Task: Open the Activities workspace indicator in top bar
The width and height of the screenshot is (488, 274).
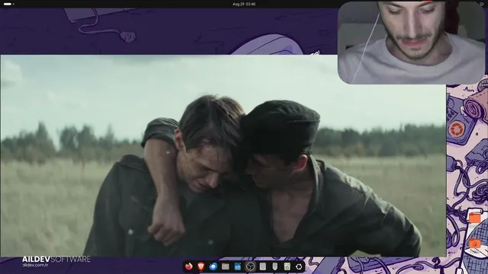Action: coord(8,4)
